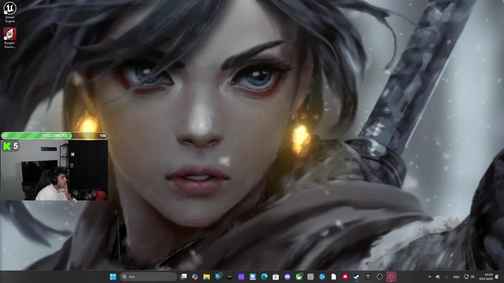Open the blue taskbar app with notification badge
The height and width of the screenshot is (283, 504).
click(x=218, y=277)
